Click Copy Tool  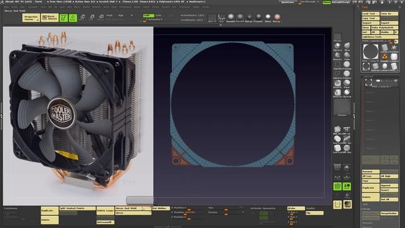(x=370, y=18)
